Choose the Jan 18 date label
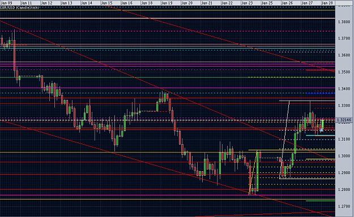Screen dimensions: 354x217 point(147,3)
